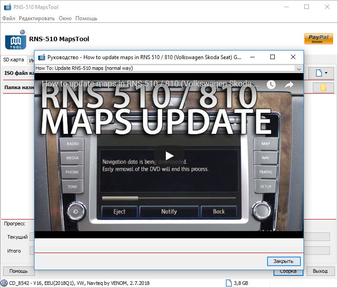The height and width of the screenshot is (288, 338).
Task: Click the destination folder browse icon
Action: pyautogui.click(x=323, y=87)
